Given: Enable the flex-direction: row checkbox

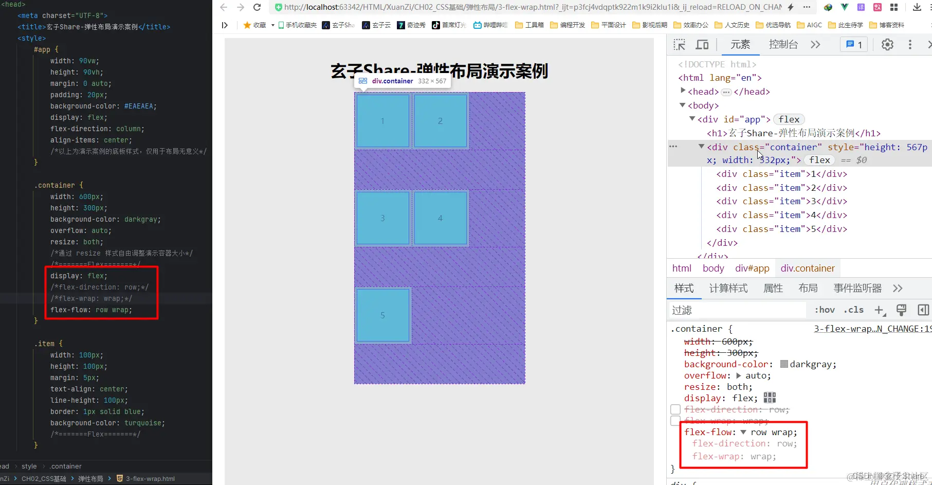Looking at the screenshot, I should pos(675,409).
